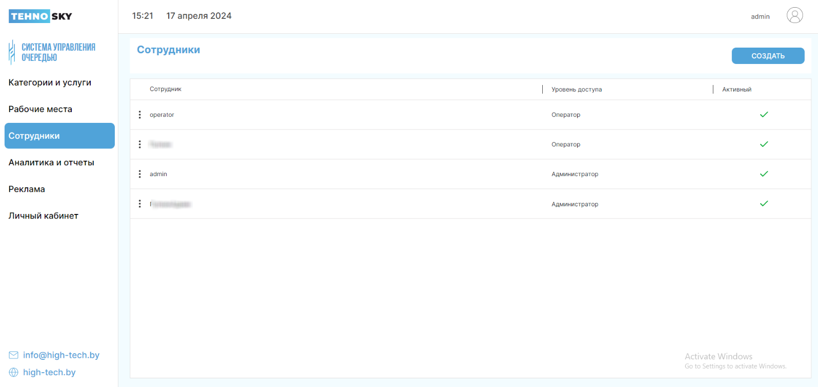
Task: Open three-dot menu for last employee row
Action: 139,204
